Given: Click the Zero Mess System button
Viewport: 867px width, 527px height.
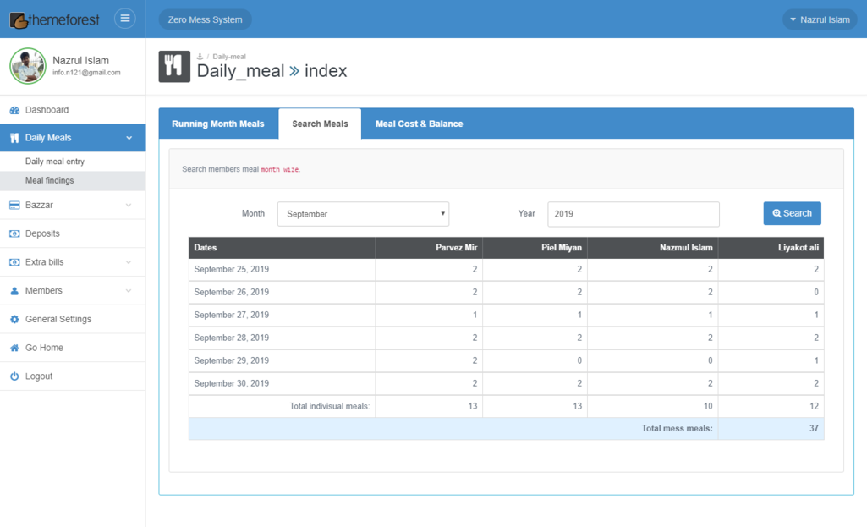Looking at the screenshot, I should tap(205, 19).
